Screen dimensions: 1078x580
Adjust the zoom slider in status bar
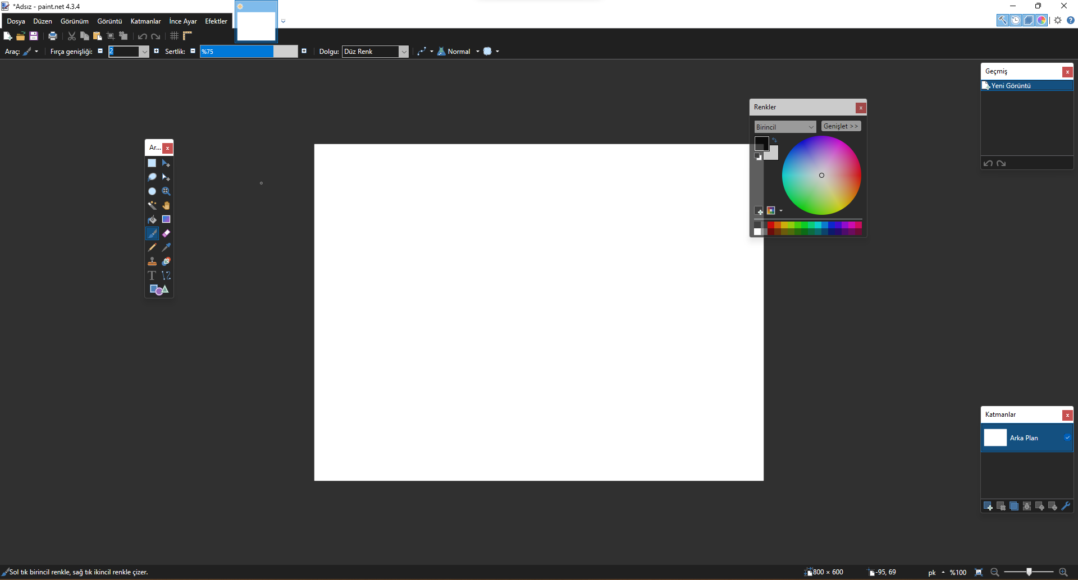click(x=1029, y=572)
